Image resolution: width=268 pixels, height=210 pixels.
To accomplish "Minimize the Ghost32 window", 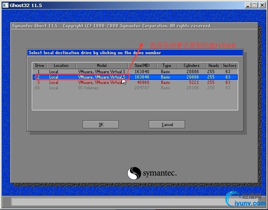I will (248, 5).
